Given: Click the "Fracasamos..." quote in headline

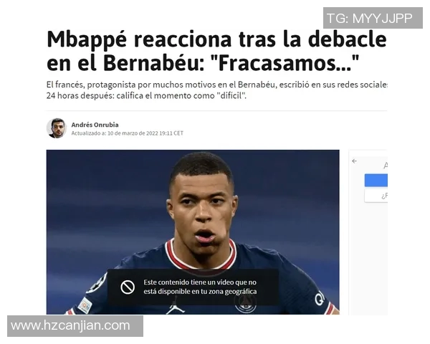Looking at the screenshot, I should click(x=285, y=63).
